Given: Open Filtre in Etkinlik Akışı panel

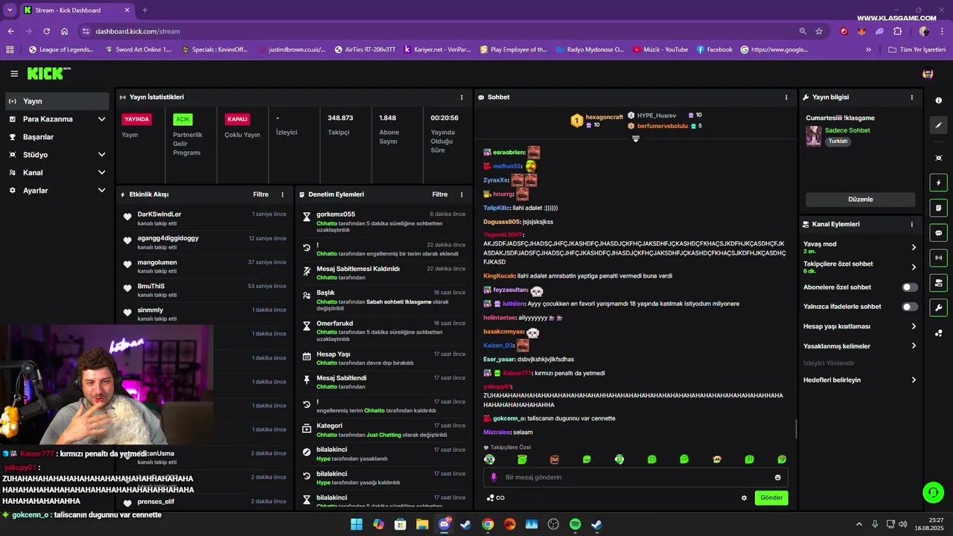Looking at the screenshot, I should [x=261, y=194].
